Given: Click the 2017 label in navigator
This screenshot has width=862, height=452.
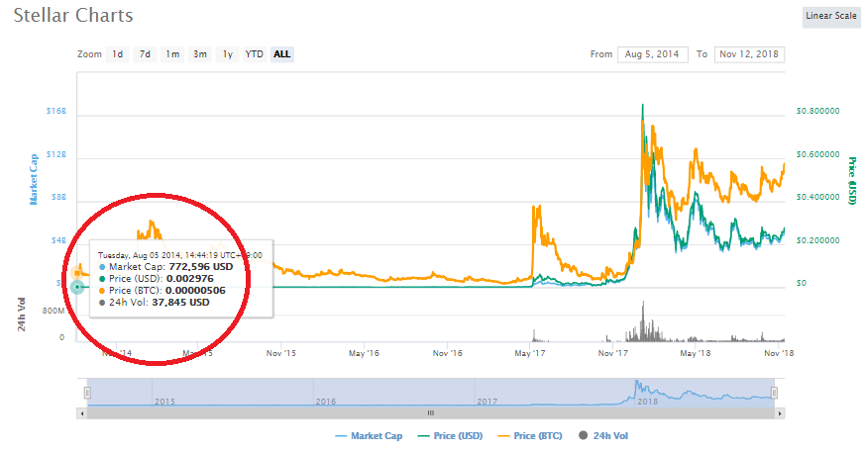Looking at the screenshot, I should [487, 402].
